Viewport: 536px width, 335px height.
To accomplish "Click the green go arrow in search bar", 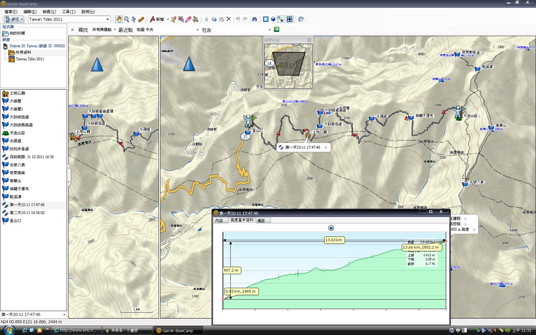I will tap(277, 29).
